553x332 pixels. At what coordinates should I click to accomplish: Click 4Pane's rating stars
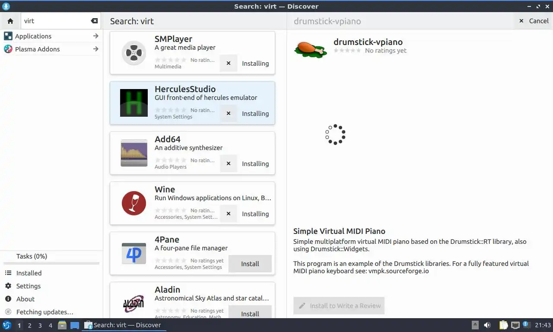coord(171,261)
